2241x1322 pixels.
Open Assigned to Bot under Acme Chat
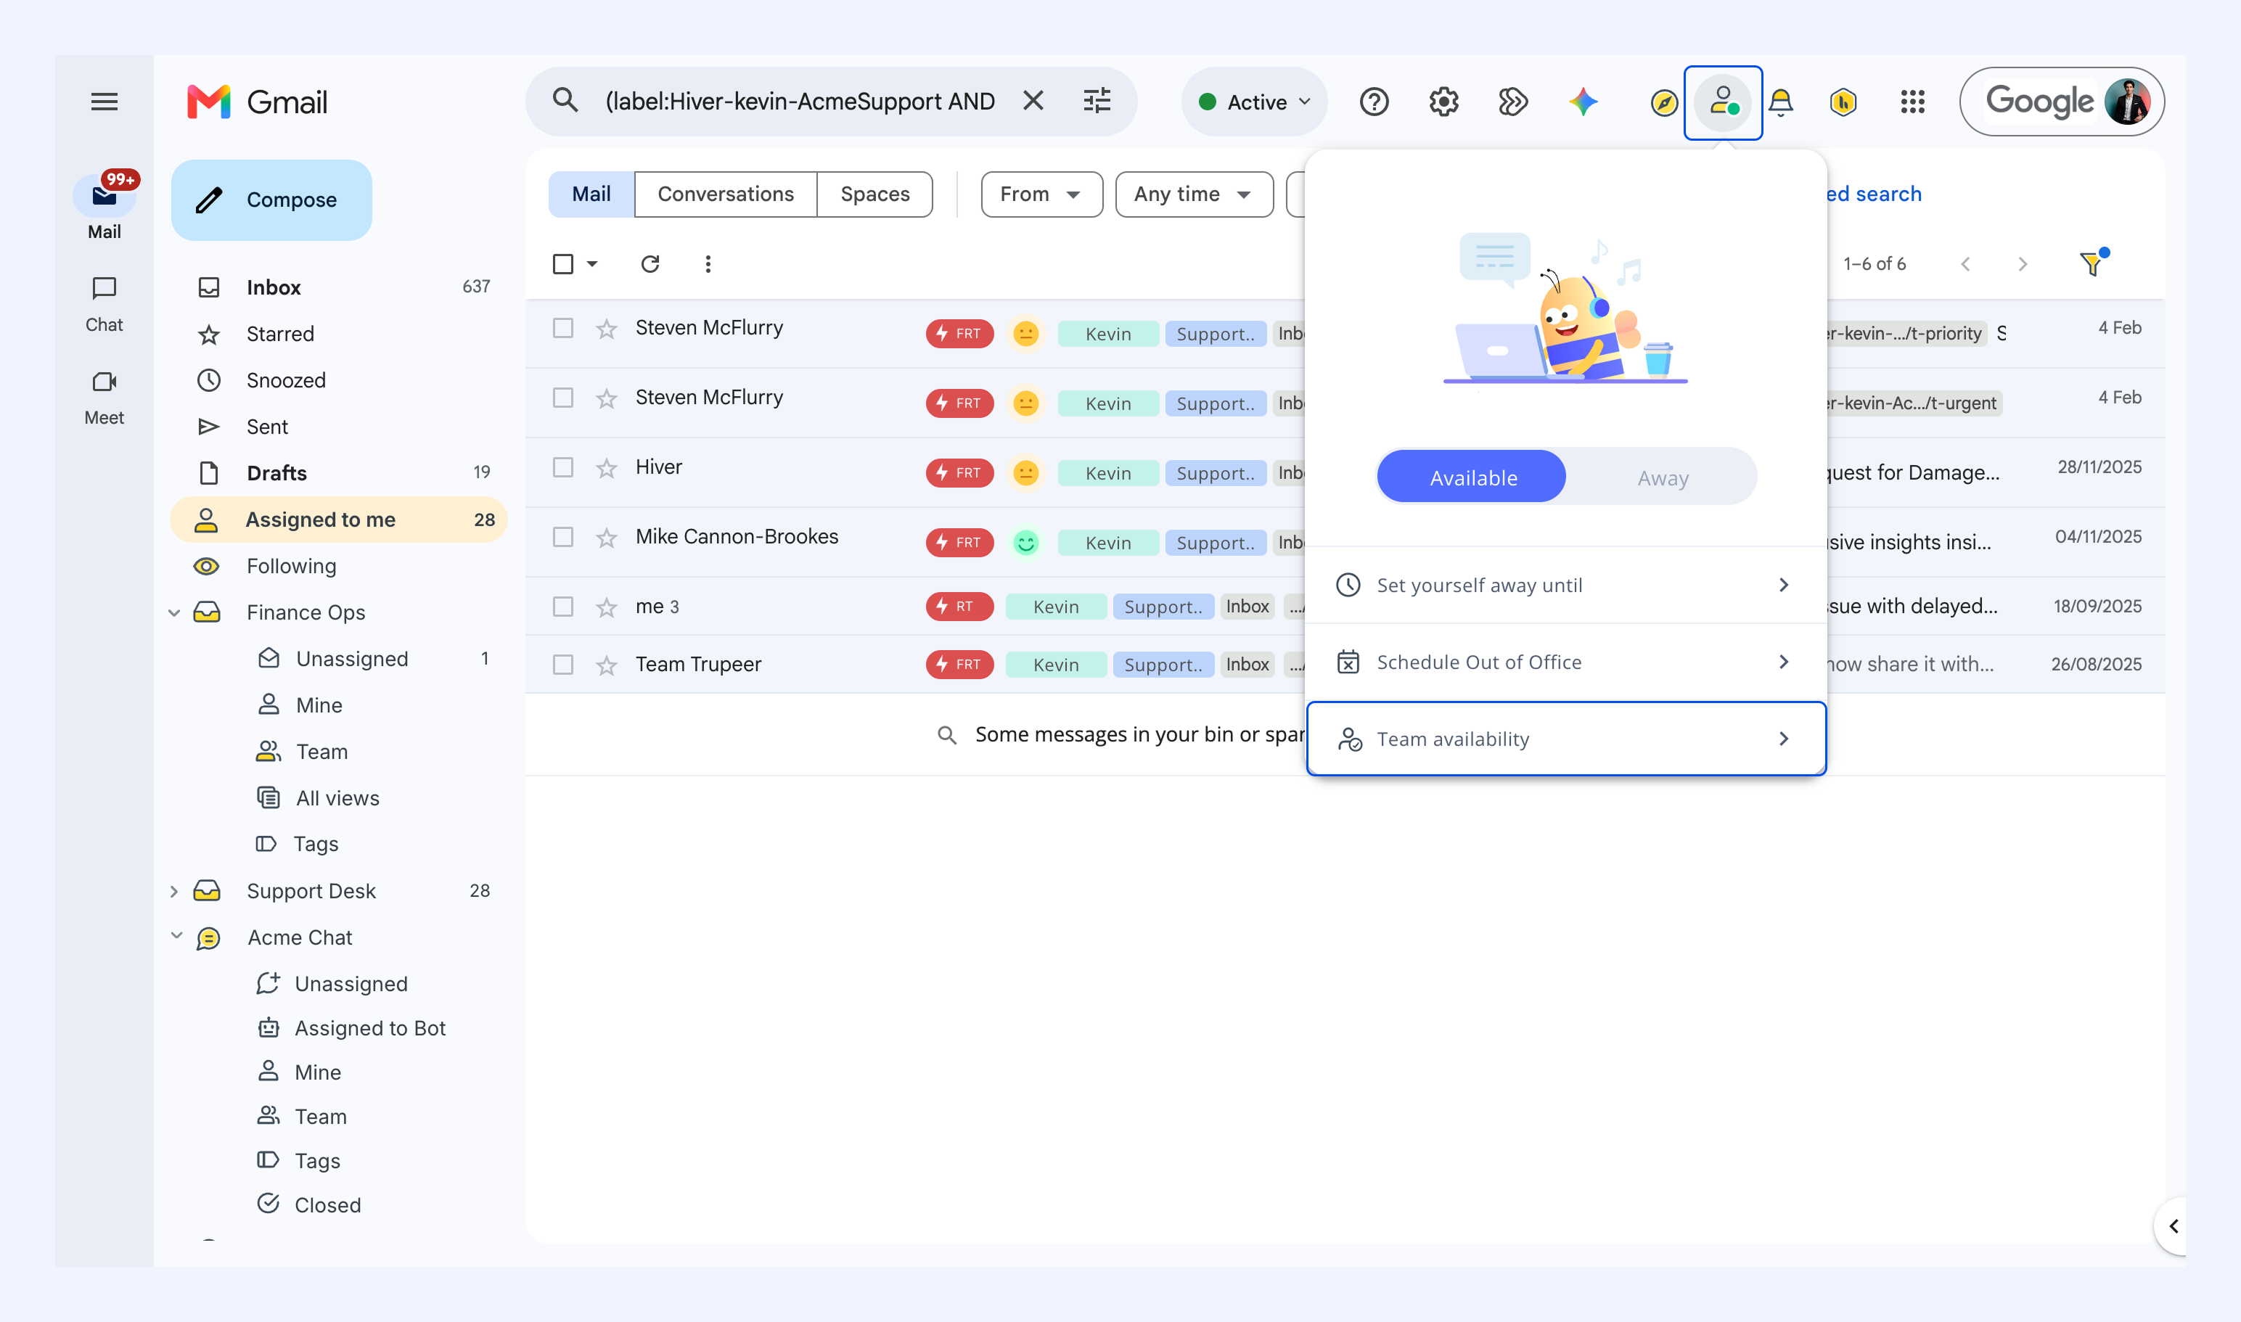370,1028
